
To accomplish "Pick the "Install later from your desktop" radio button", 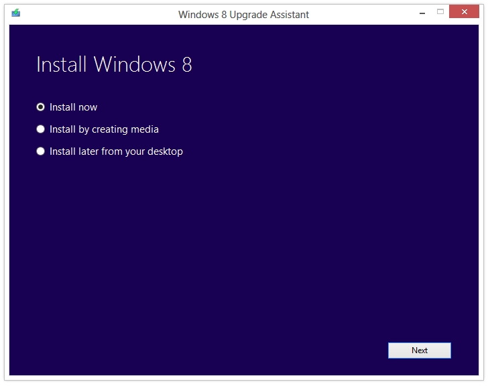I will pyautogui.click(x=41, y=151).
